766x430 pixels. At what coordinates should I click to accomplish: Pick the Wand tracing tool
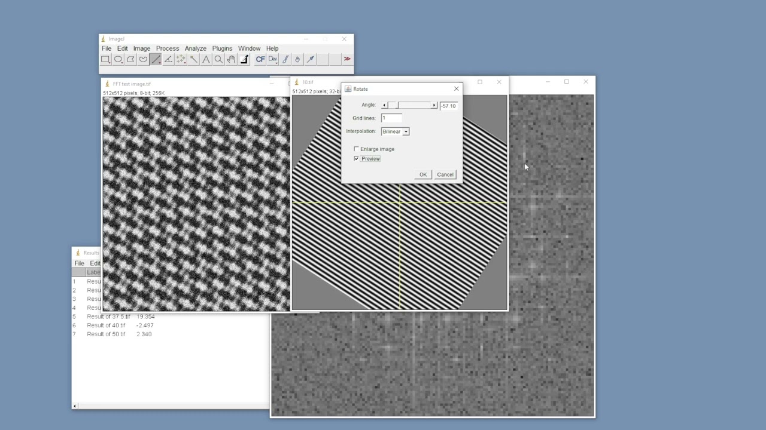point(193,59)
